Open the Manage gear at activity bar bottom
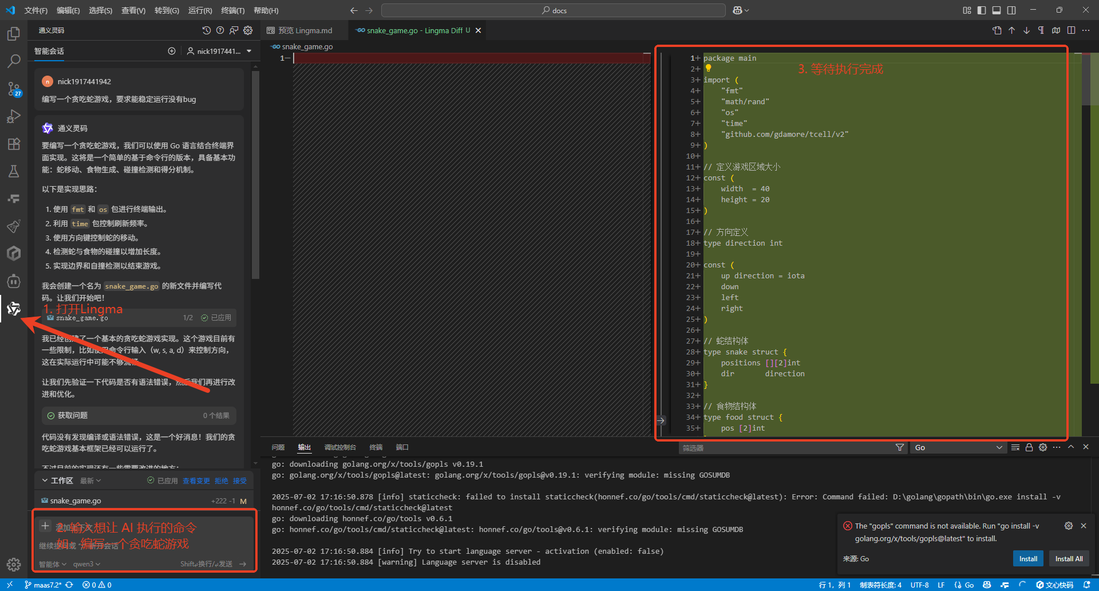 click(x=14, y=565)
